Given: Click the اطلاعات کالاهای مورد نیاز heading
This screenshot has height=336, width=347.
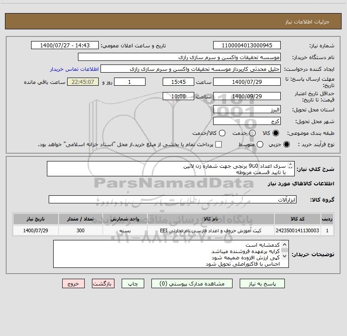Looking at the screenshot, I should tap(301, 184).
